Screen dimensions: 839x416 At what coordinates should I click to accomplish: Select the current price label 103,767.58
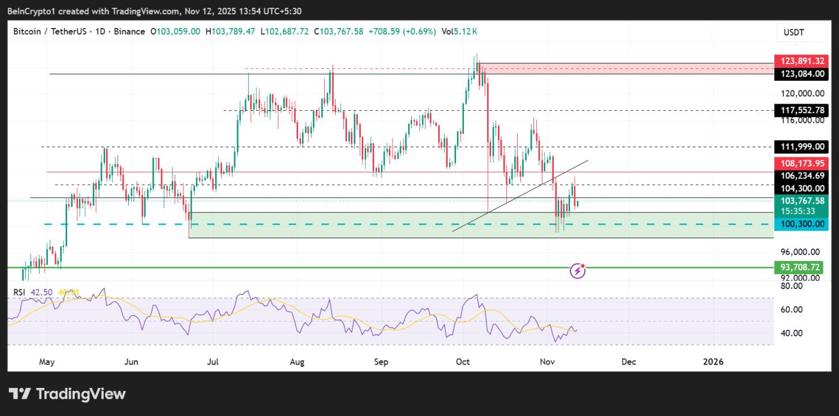point(801,201)
